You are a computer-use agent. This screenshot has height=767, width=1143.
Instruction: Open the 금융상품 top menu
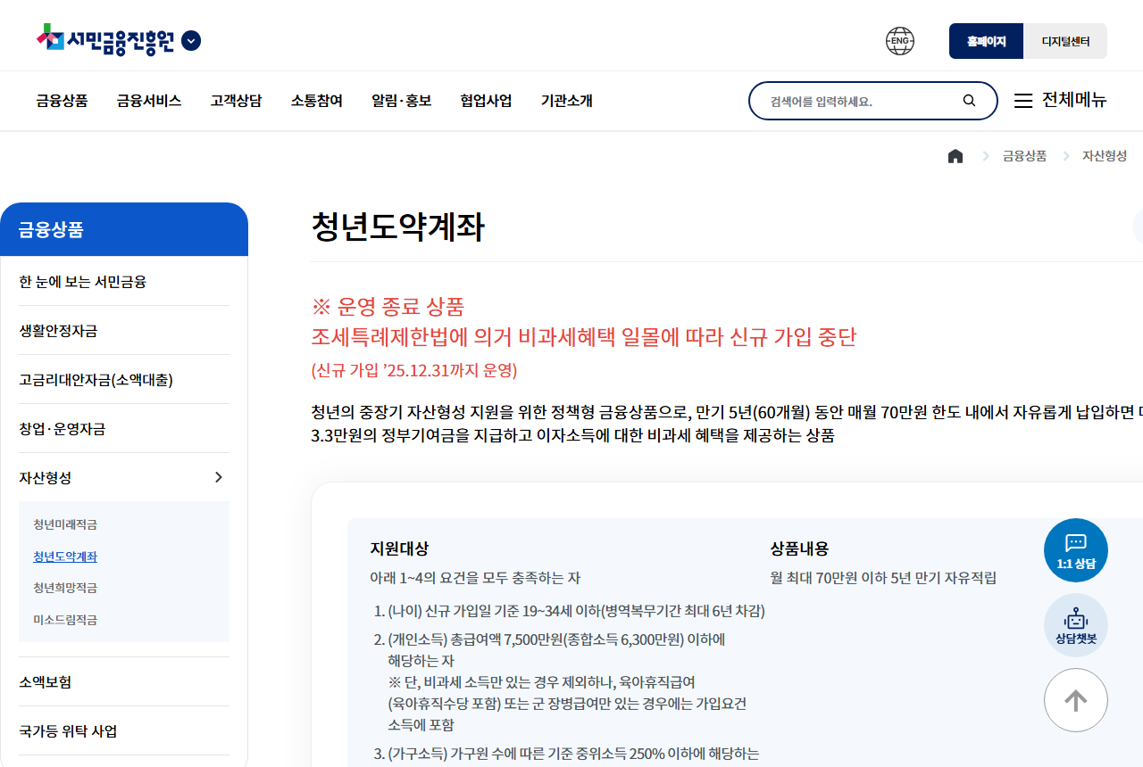62,101
